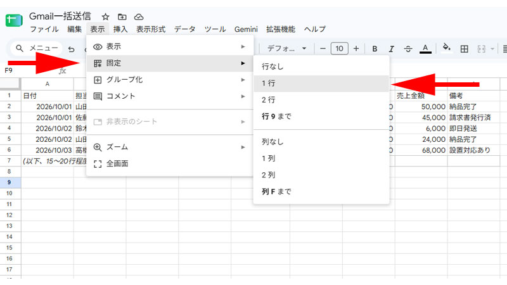The image size is (507, 285).
Task: Select 全画面 full screen option
Action: pyautogui.click(x=169, y=163)
